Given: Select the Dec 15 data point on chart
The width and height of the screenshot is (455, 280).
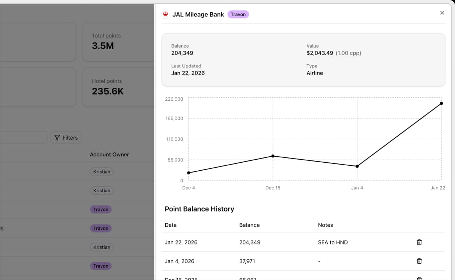Looking at the screenshot, I should click(x=273, y=156).
